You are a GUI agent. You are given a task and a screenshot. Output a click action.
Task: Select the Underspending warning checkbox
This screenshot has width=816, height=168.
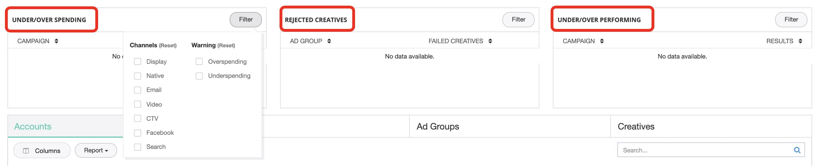pos(199,76)
